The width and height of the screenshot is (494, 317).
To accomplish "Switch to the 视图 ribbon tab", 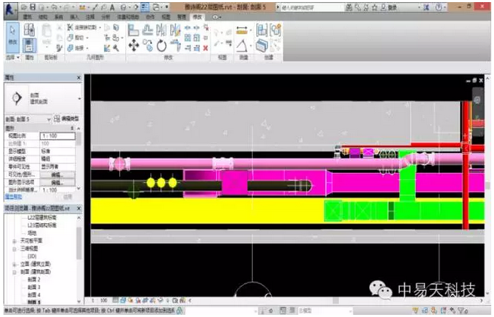I will (x=163, y=15).
